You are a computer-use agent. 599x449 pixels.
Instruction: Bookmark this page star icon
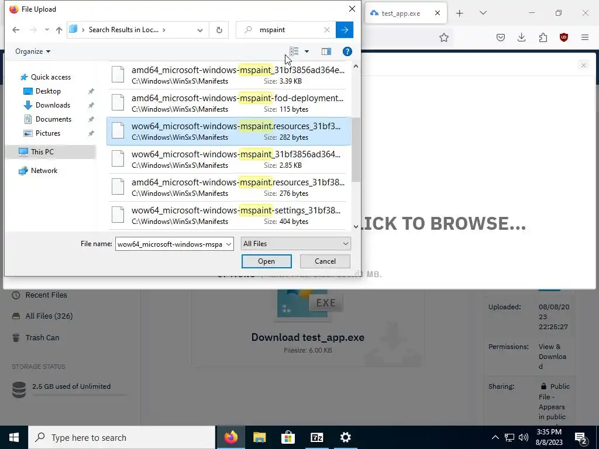point(443,37)
